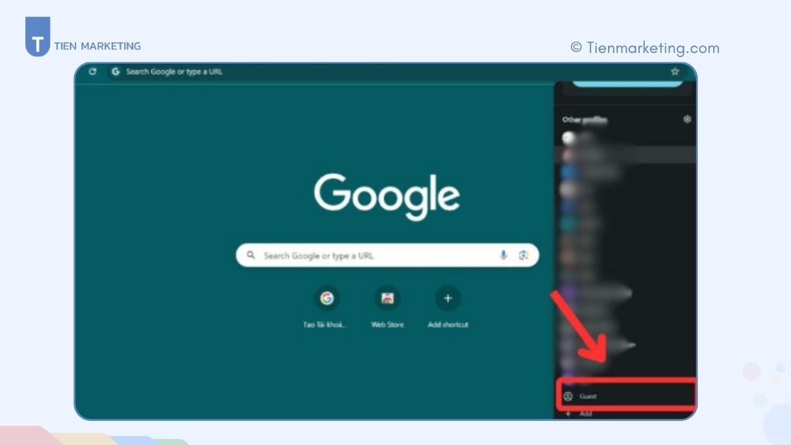Bookmark this page with the star icon
791x445 pixels.
674,71
